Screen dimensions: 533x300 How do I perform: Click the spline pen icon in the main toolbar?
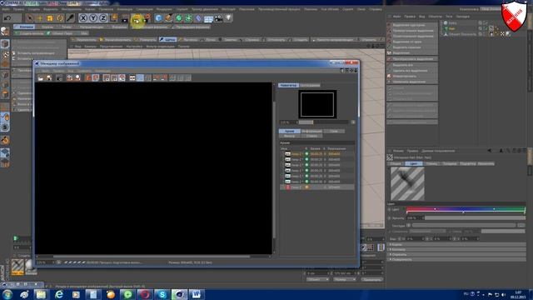(168, 18)
